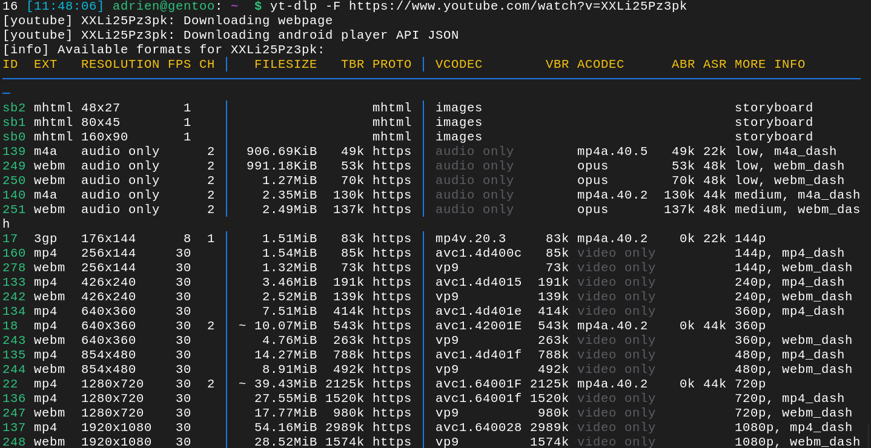This screenshot has width=871, height=448.
Task: Click the 906.69KiB file size value
Action: point(282,151)
